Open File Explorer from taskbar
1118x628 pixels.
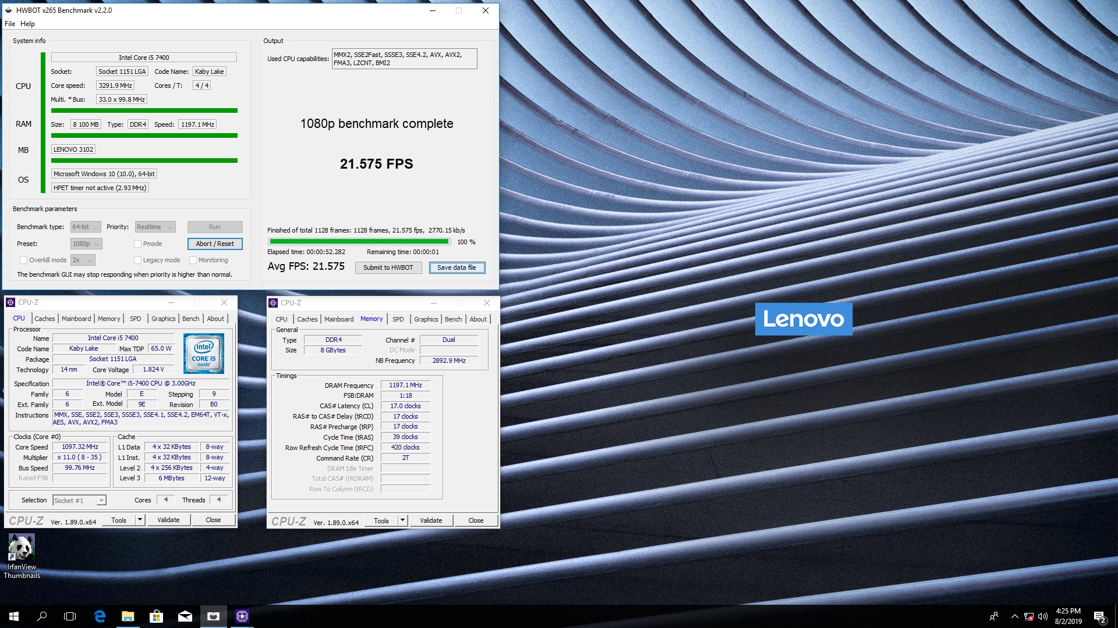coord(128,616)
